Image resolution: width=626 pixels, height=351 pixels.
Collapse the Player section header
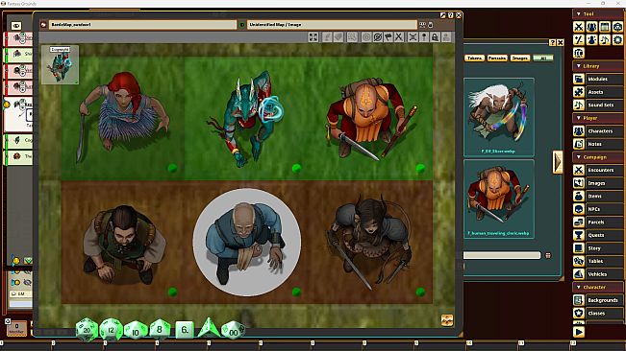click(598, 118)
